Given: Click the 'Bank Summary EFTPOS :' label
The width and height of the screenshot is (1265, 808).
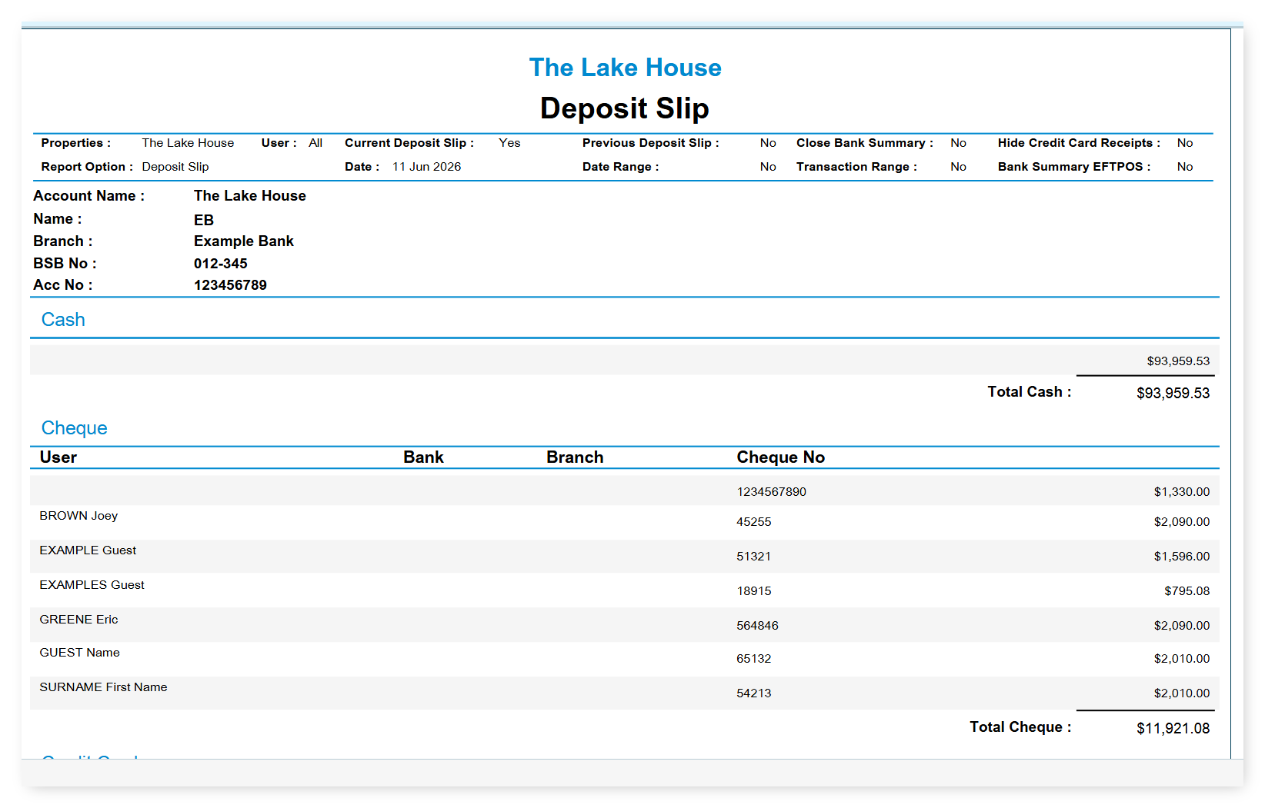Looking at the screenshot, I should point(1074,167).
